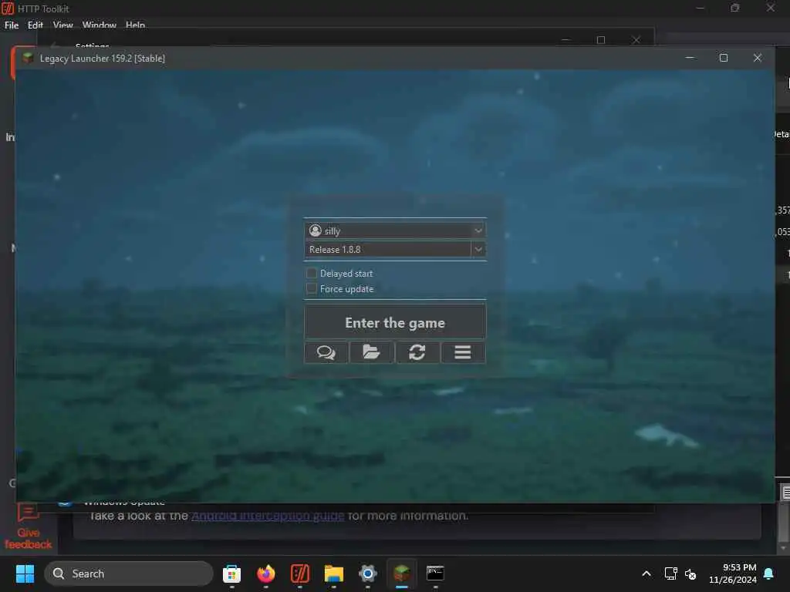Open the Windows Start menu
The height and width of the screenshot is (592, 790).
pyautogui.click(x=25, y=573)
